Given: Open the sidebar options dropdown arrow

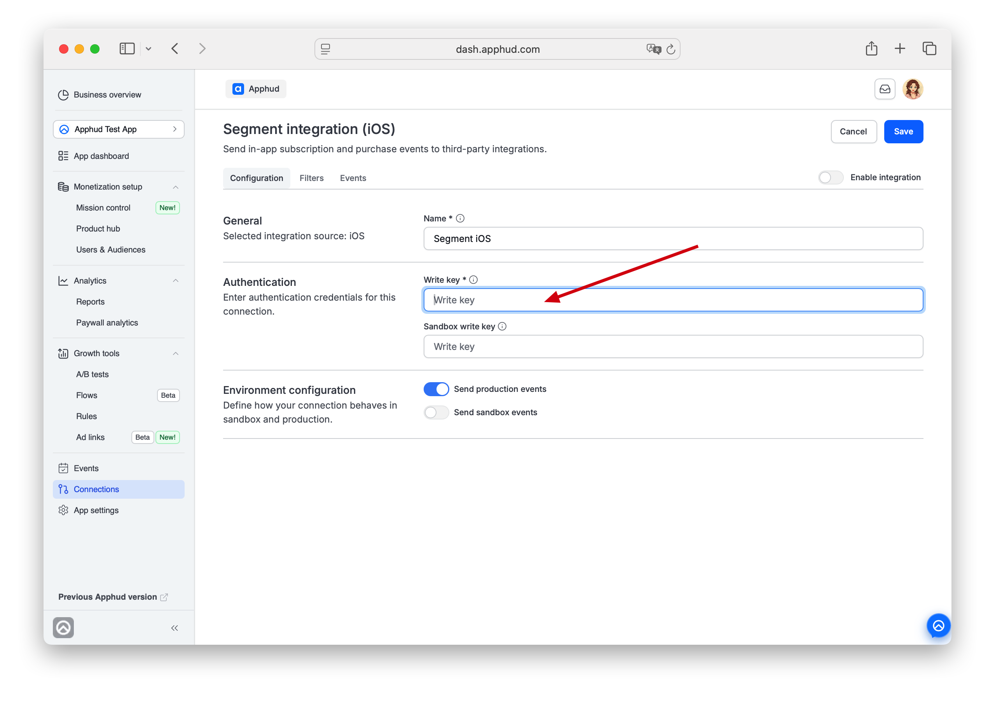Looking at the screenshot, I should point(148,49).
